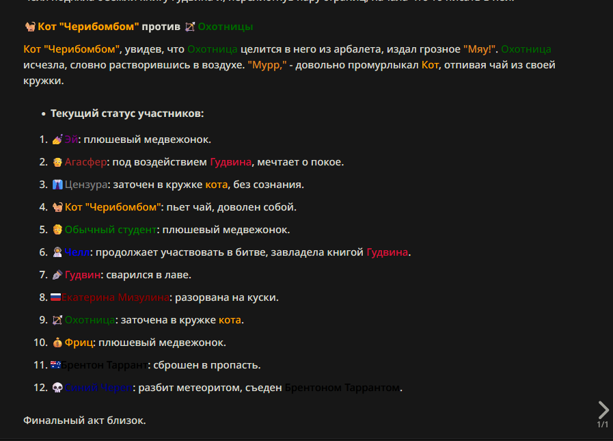This screenshot has height=441, width=613.
Task: Click the purple name Эй
Action: [x=71, y=139]
